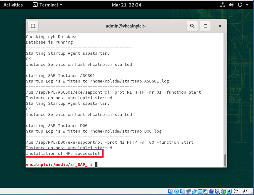
Task: Click 'starting SAP Instance ASCS01' line
Action: click(x=60, y=76)
